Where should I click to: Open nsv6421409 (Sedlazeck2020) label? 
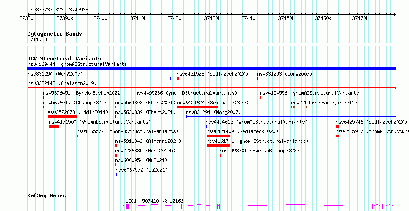tap(242, 131)
